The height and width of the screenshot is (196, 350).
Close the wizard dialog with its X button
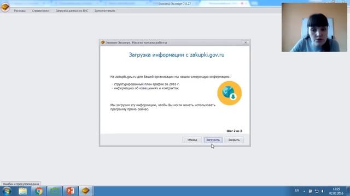coord(246,42)
